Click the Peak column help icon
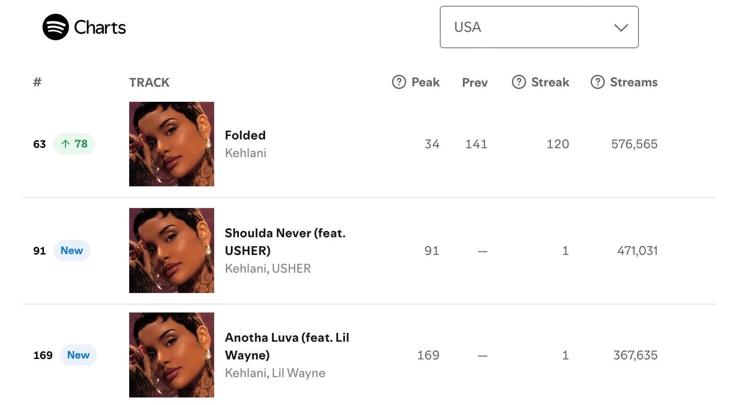Viewport: 738px width, 405px height. 399,82
